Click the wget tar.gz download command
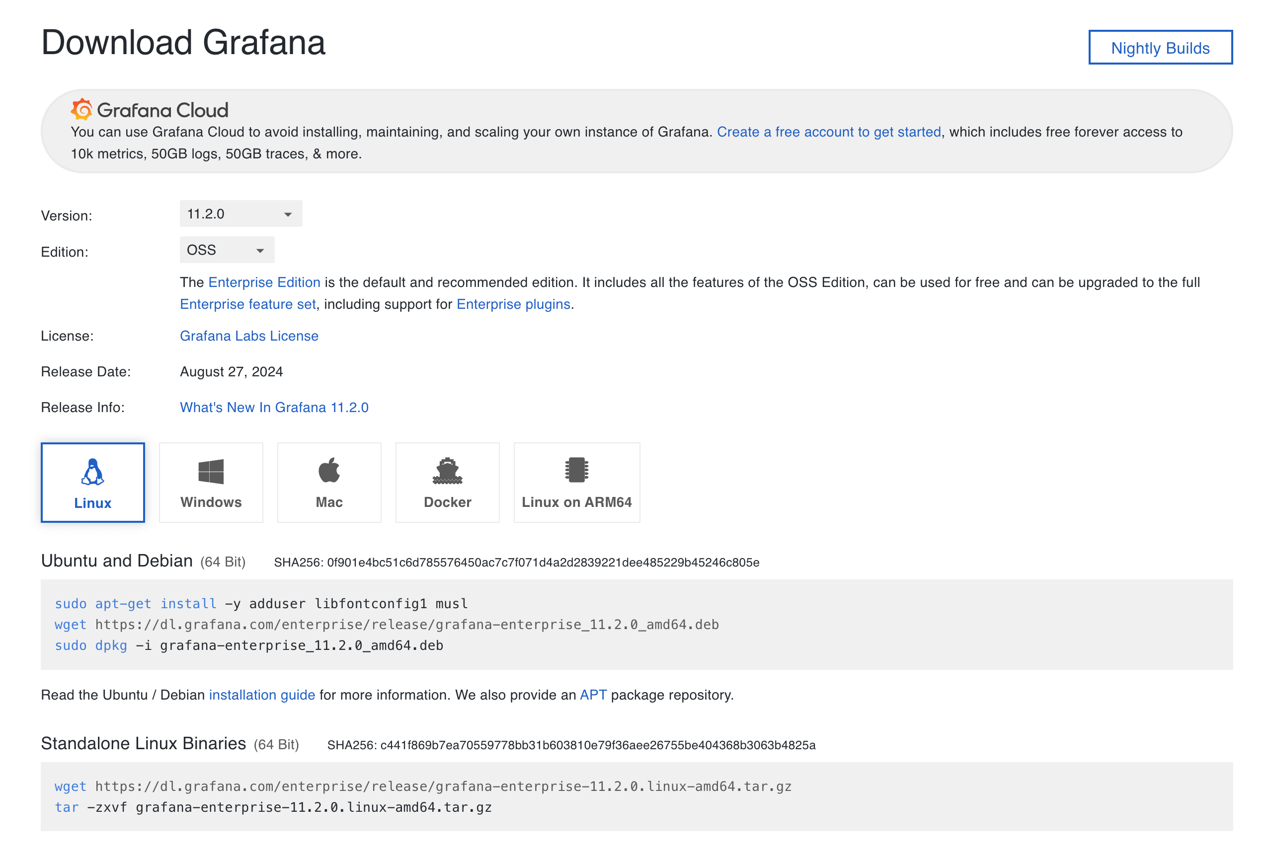Image resolution: width=1268 pixels, height=850 pixels. click(x=423, y=786)
